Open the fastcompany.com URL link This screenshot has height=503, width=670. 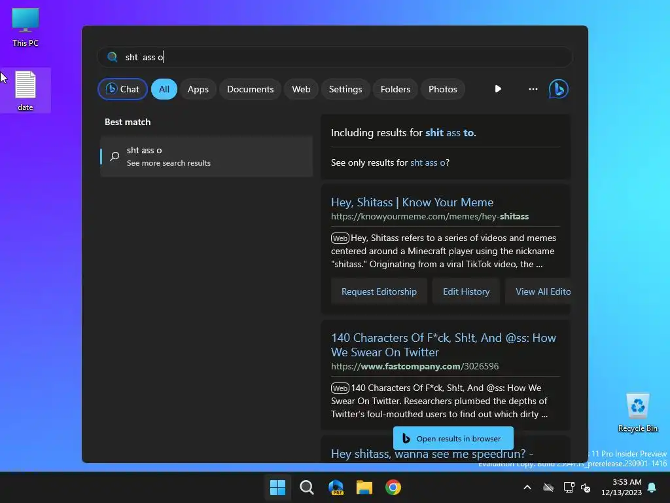[414, 366]
